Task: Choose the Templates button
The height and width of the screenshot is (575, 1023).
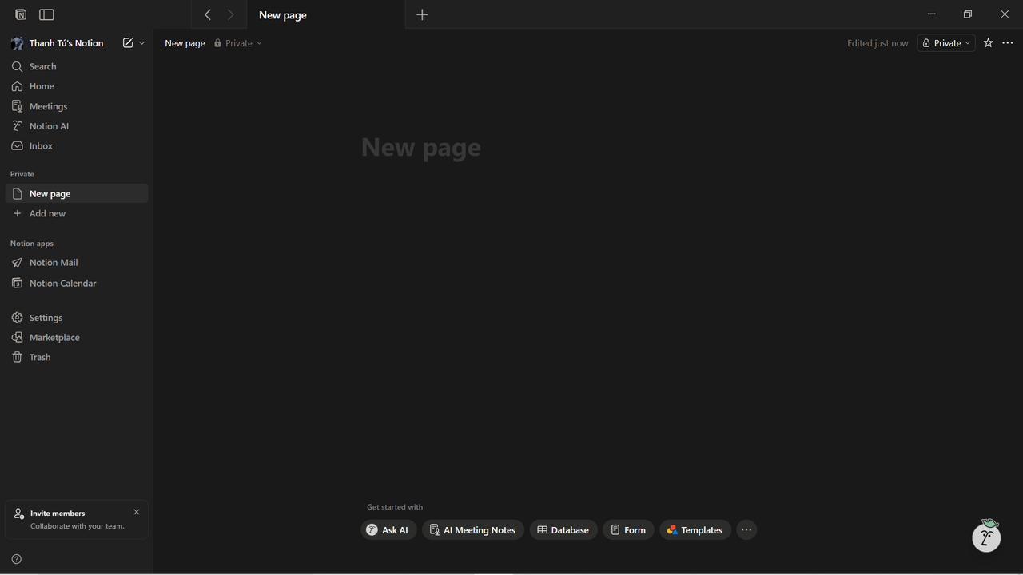Action: point(695,530)
